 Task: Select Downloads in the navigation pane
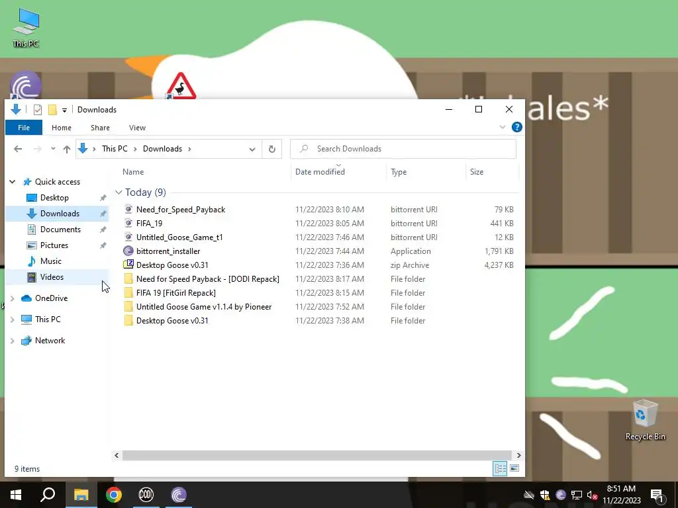click(x=59, y=214)
